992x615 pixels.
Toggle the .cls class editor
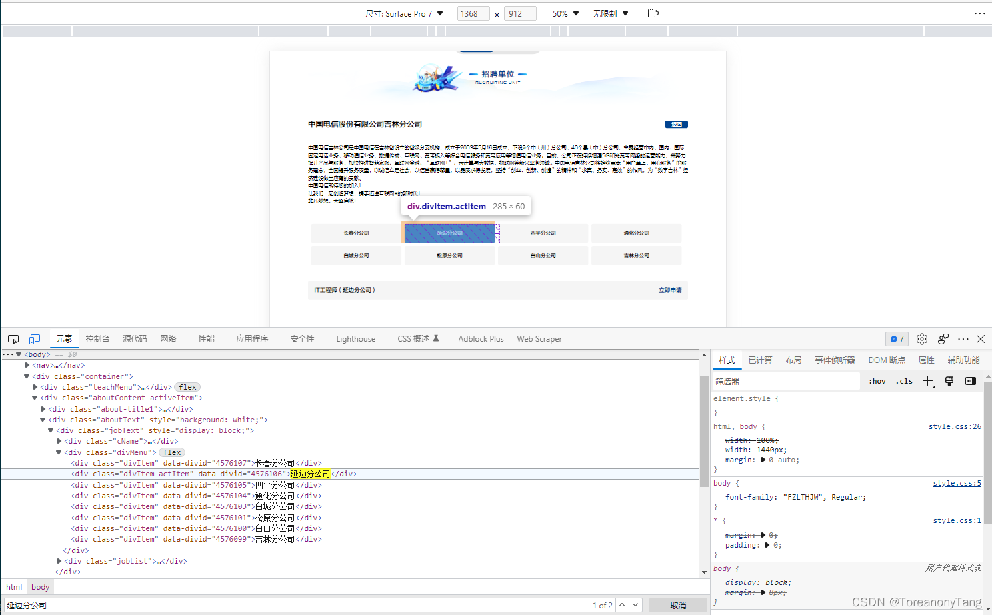tap(905, 381)
